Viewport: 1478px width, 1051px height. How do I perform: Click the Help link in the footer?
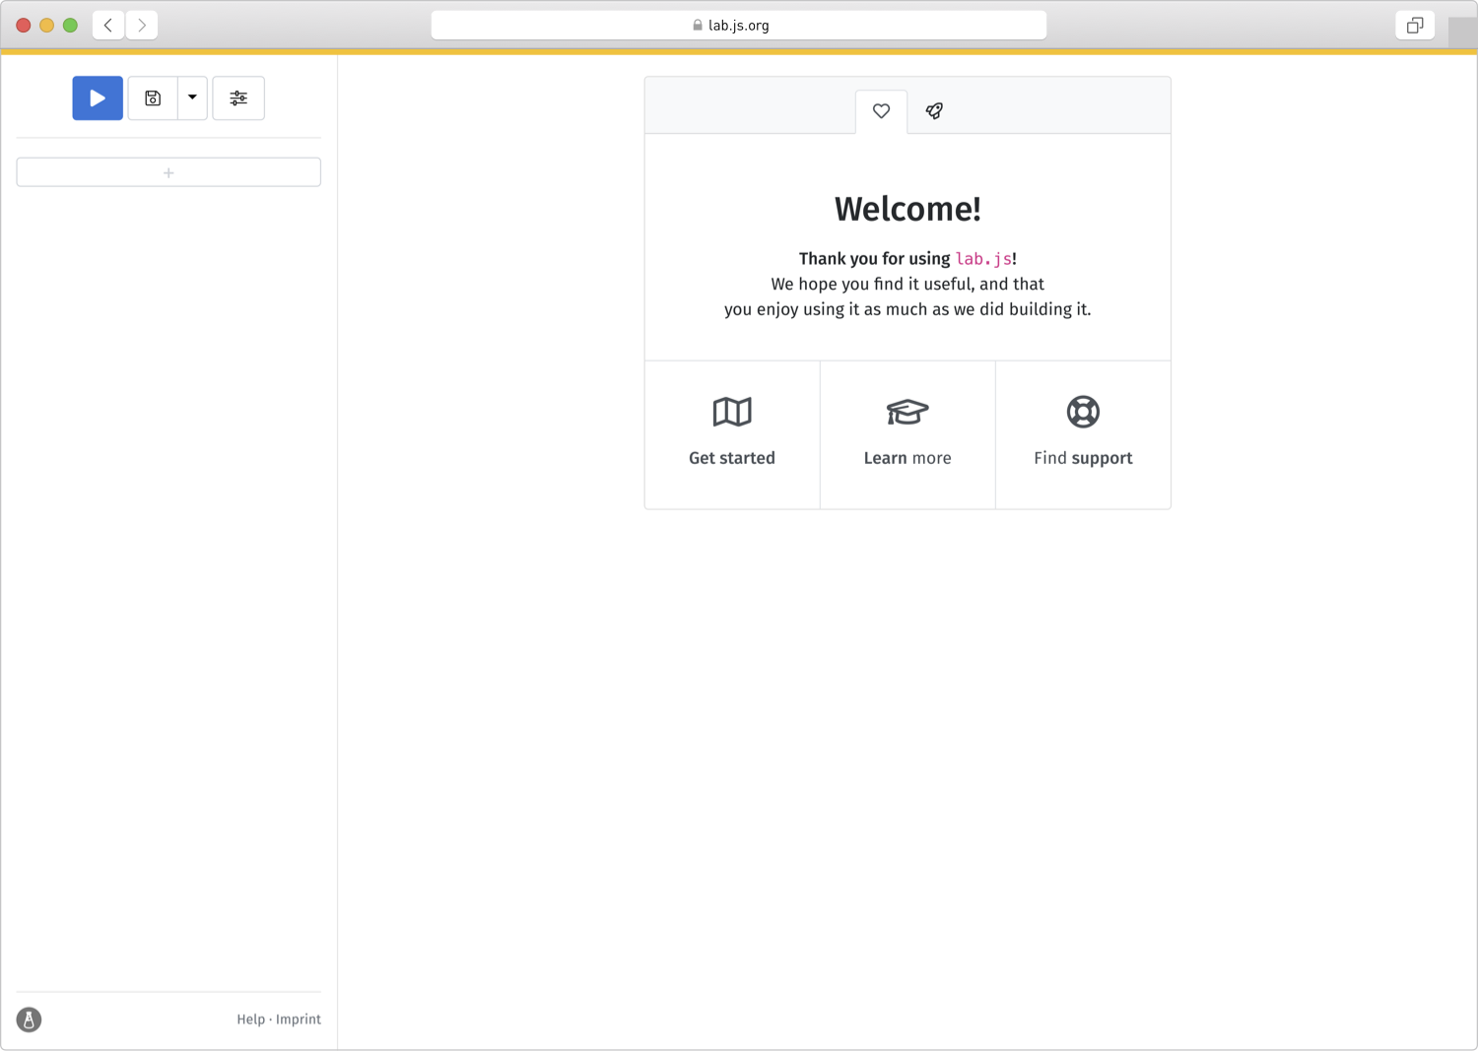pyautogui.click(x=250, y=1019)
